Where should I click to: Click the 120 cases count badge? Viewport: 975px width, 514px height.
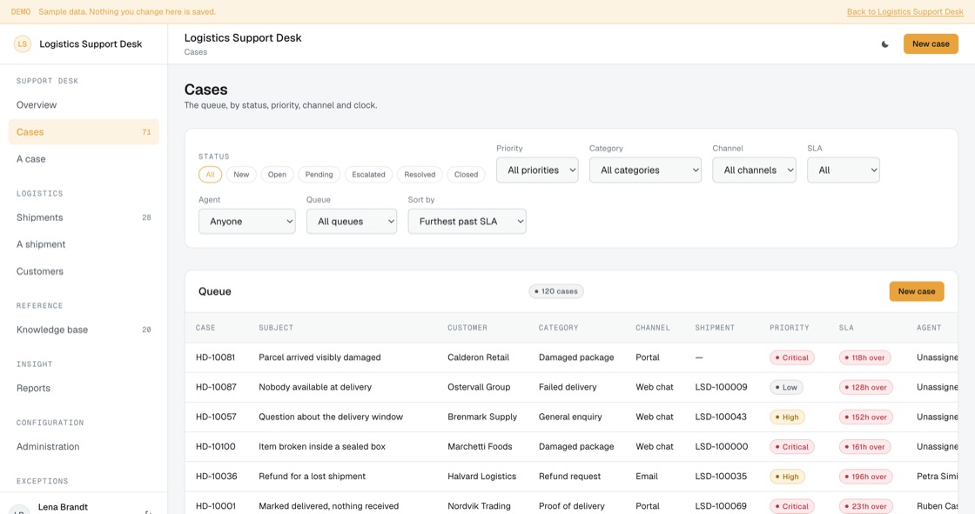(556, 291)
